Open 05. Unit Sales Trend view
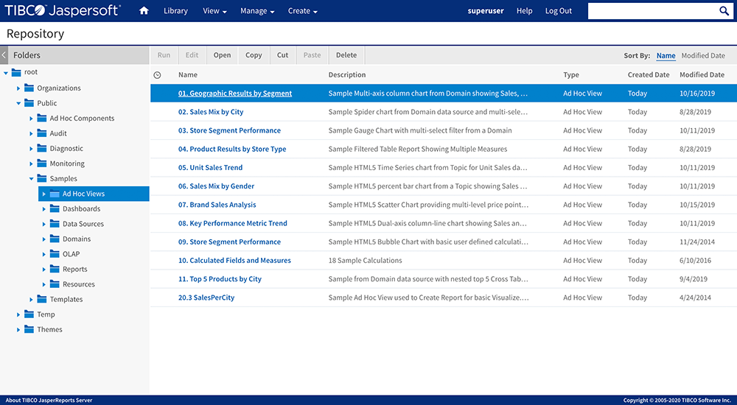The height and width of the screenshot is (405, 737). 211,167
